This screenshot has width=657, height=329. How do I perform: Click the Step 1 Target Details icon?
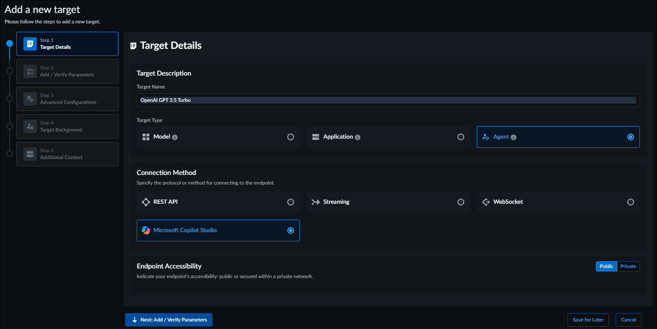(x=30, y=44)
